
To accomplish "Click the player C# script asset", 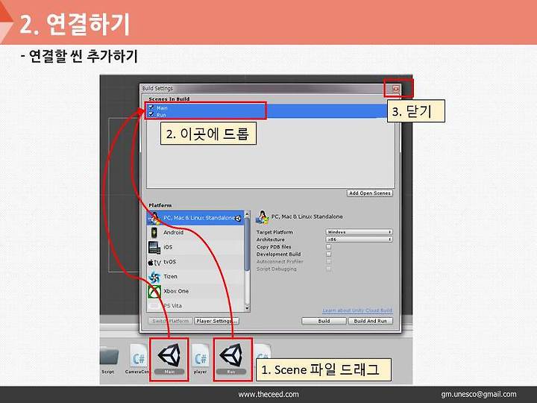I will [x=201, y=358].
